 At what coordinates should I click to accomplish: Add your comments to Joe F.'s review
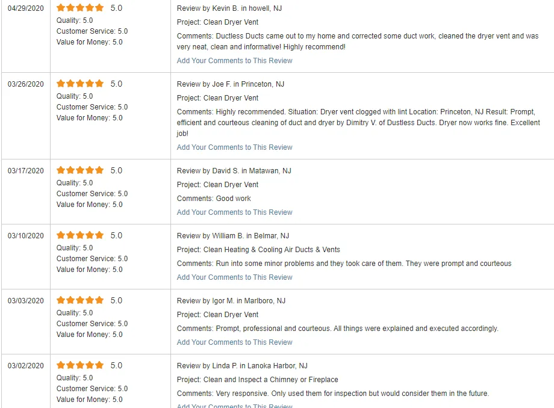click(x=234, y=147)
